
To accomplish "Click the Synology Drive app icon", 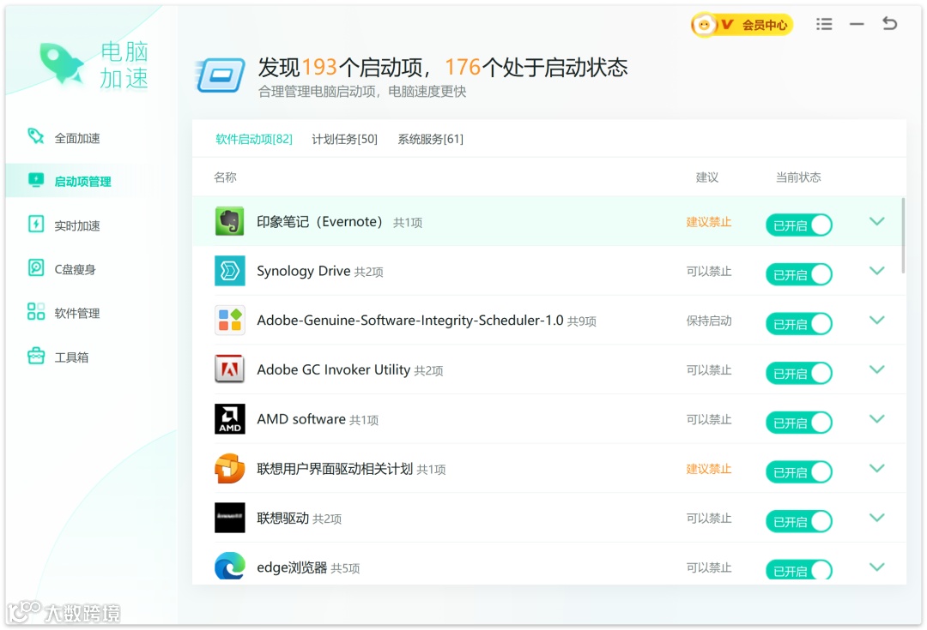I will click(x=229, y=271).
